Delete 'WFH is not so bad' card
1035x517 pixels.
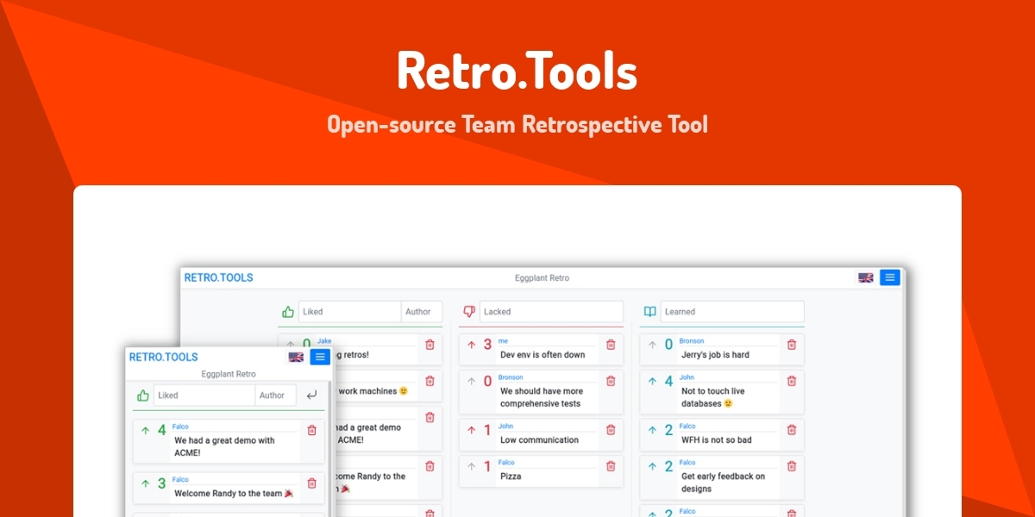coord(792,430)
